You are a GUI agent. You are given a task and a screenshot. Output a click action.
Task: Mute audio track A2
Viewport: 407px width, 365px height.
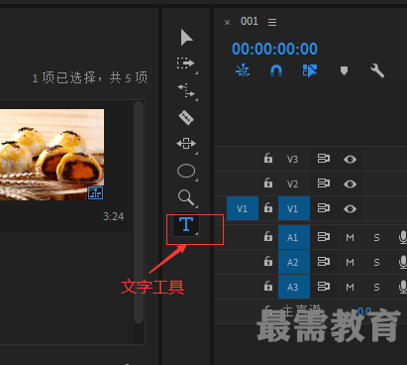tap(350, 262)
